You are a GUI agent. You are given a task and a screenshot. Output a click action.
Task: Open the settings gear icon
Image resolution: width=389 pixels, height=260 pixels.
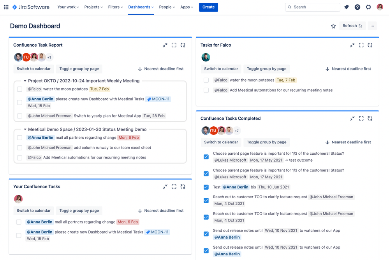(368, 7)
